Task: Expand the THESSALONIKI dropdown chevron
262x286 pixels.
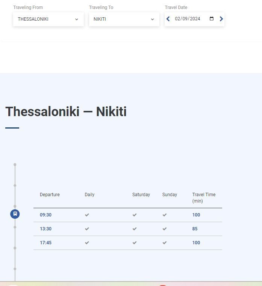Action: 77,19
